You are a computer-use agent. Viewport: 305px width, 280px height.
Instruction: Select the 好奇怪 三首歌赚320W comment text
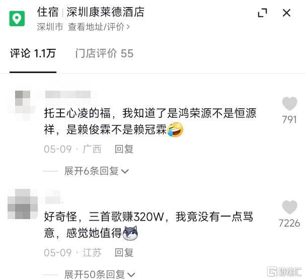click(x=148, y=225)
